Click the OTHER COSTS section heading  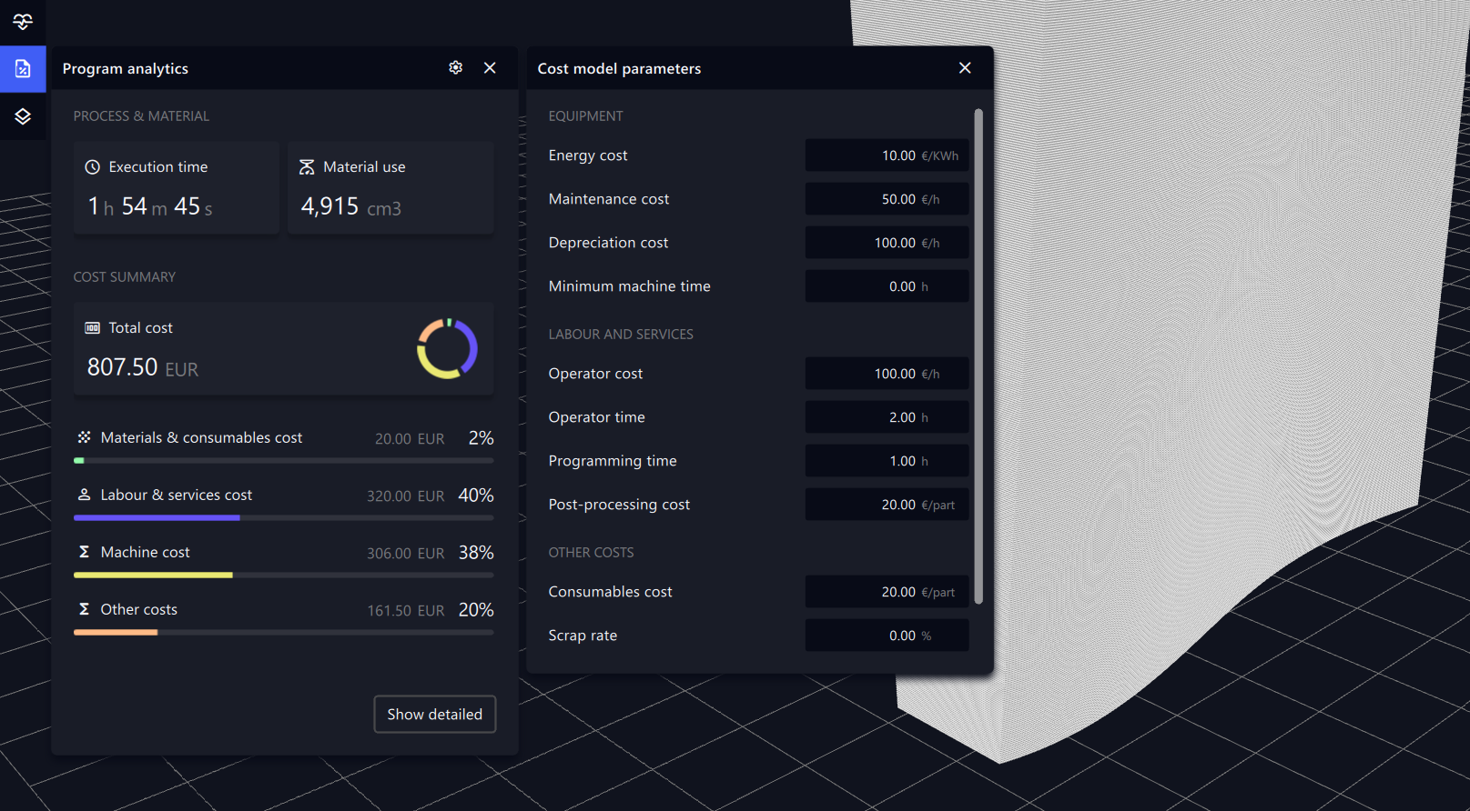coord(591,553)
